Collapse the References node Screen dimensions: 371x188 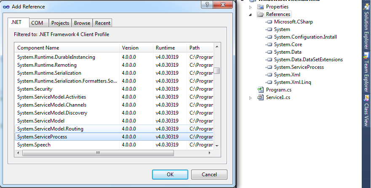250,15
